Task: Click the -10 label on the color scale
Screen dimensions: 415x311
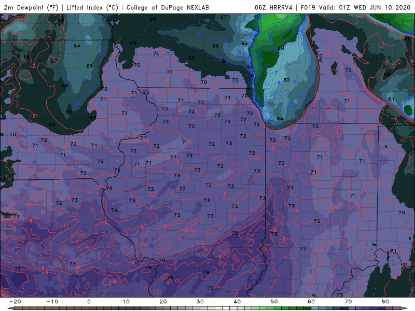Action: [52, 302]
